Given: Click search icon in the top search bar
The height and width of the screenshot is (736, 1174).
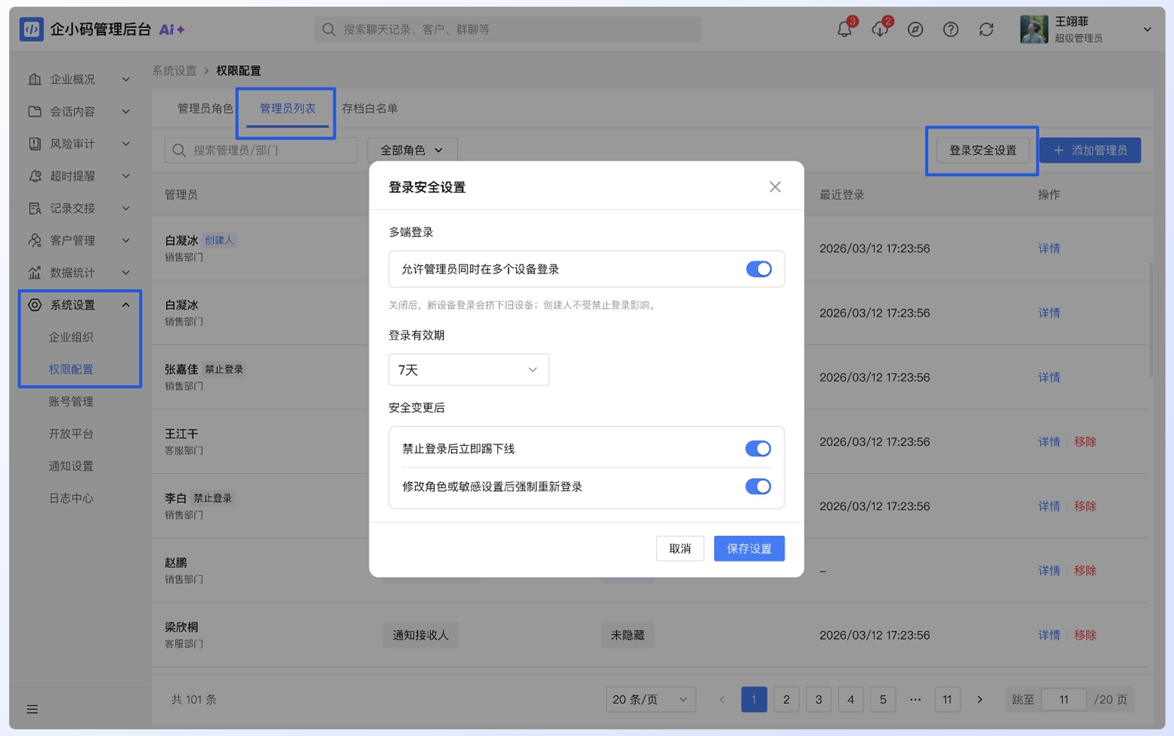Looking at the screenshot, I should [329, 30].
